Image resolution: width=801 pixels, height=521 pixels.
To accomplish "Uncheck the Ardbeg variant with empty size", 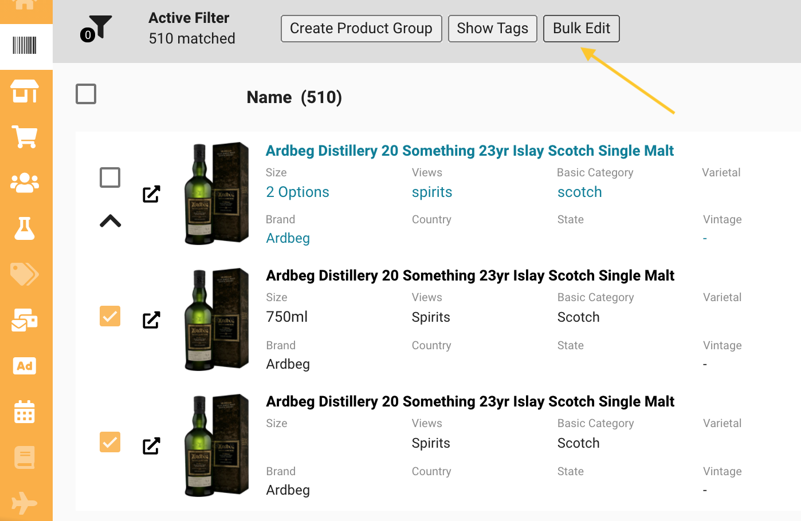I will click(110, 442).
